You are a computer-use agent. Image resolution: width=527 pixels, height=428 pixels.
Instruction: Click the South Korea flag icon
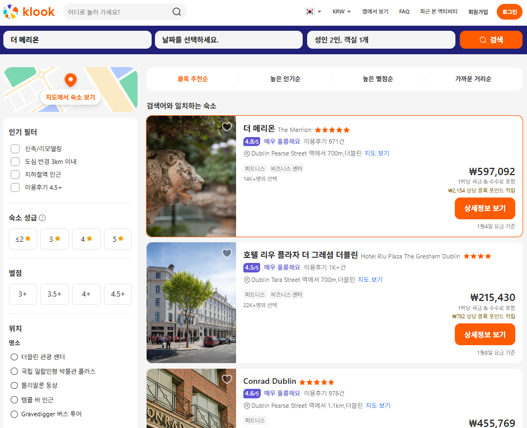[x=309, y=11]
